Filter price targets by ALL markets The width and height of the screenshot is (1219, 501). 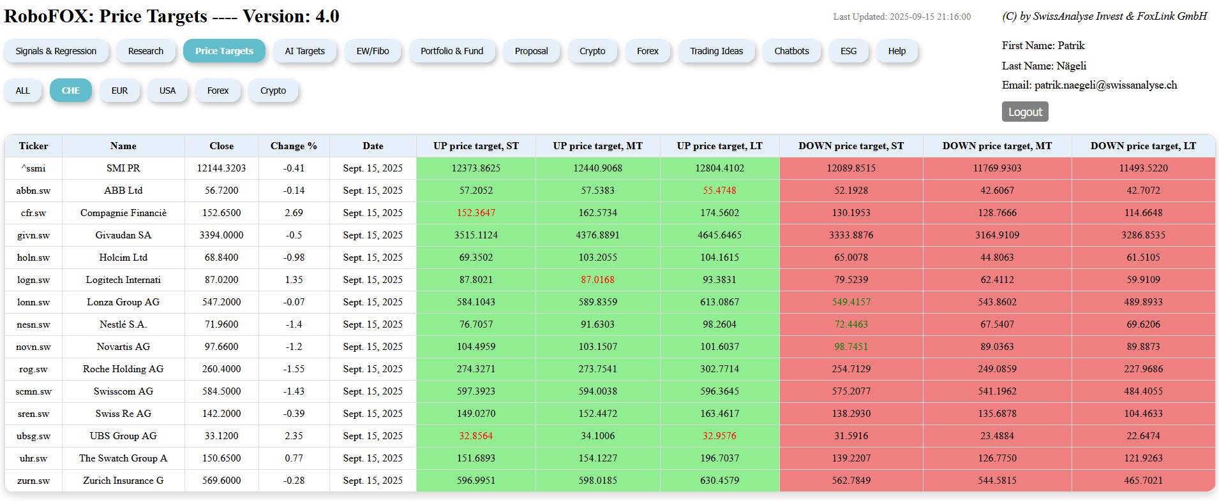23,91
